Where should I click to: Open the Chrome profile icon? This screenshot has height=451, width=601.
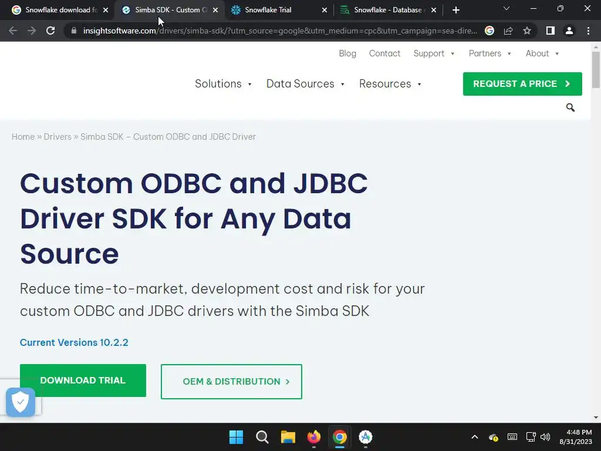pyautogui.click(x=569, y=31)
